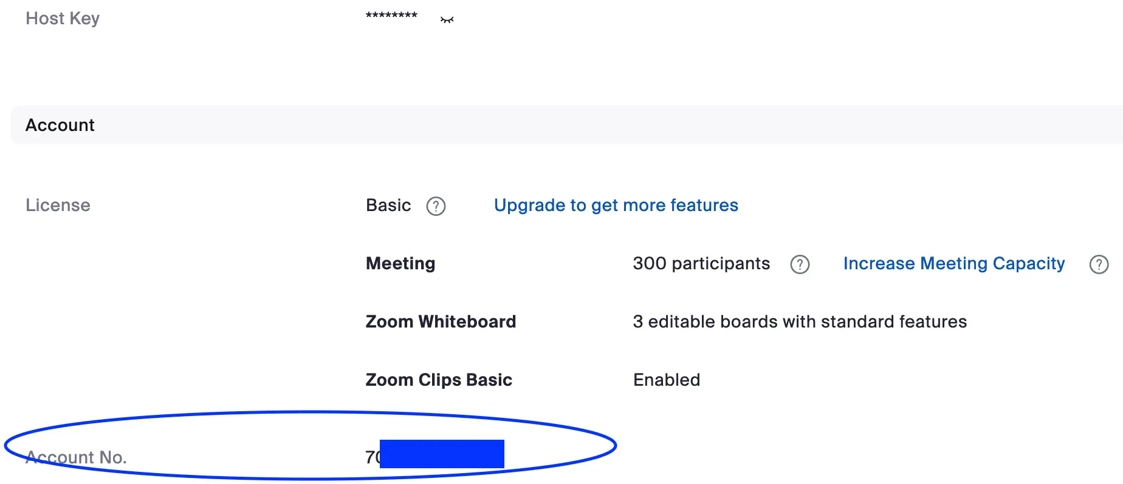Screen dimensions: 1123x484
Task: Open Upgrade to get more features link
Action: 616,206
